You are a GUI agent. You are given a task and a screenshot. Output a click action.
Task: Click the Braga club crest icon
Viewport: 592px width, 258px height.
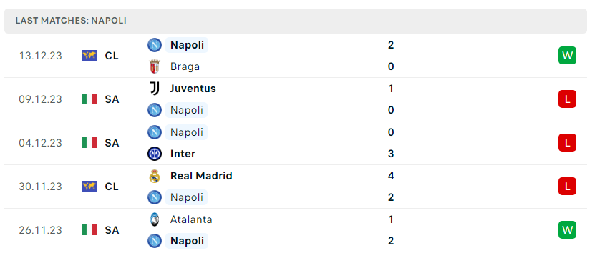pyautogui.click(x=155, y=66)
